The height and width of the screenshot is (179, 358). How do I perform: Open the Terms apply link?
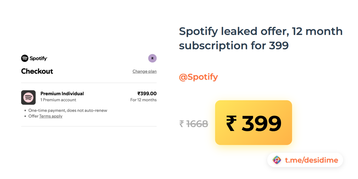tap(51, 116)
